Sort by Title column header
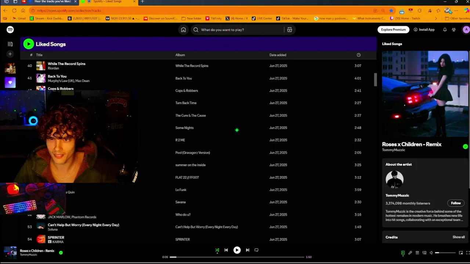This screenshot has height=264, width=470. (x=39, y=55)
